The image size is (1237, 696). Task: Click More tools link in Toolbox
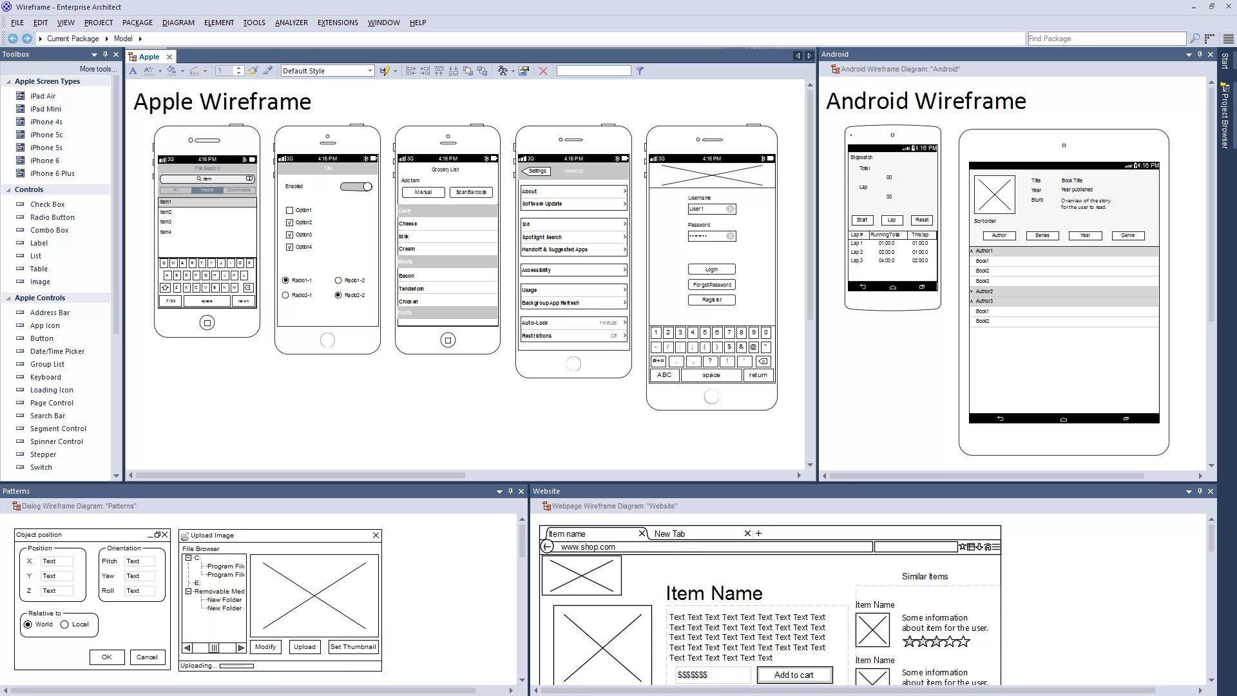98,69
